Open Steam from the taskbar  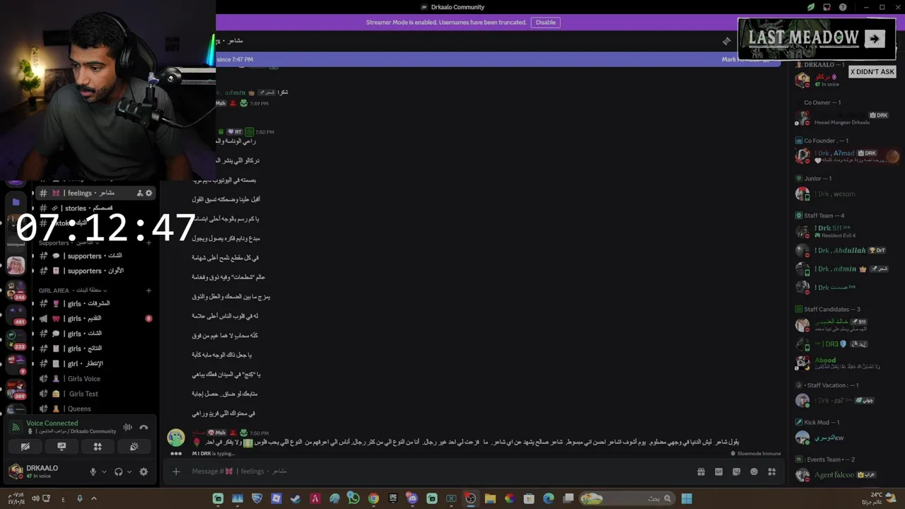pos(296,499)
